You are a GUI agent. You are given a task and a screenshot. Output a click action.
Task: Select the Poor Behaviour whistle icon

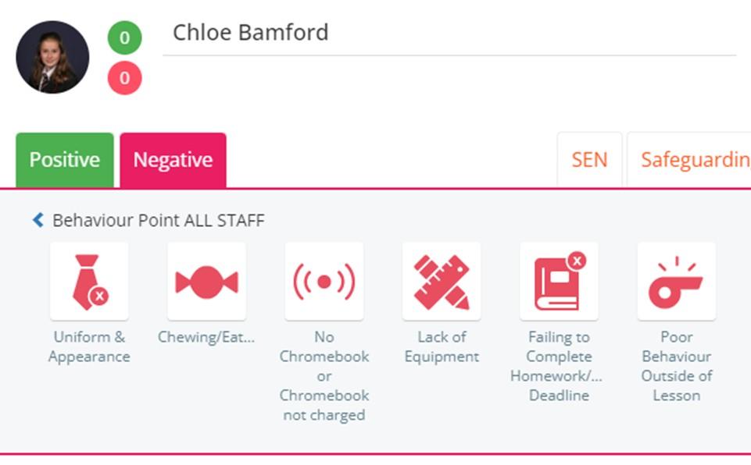676,282
